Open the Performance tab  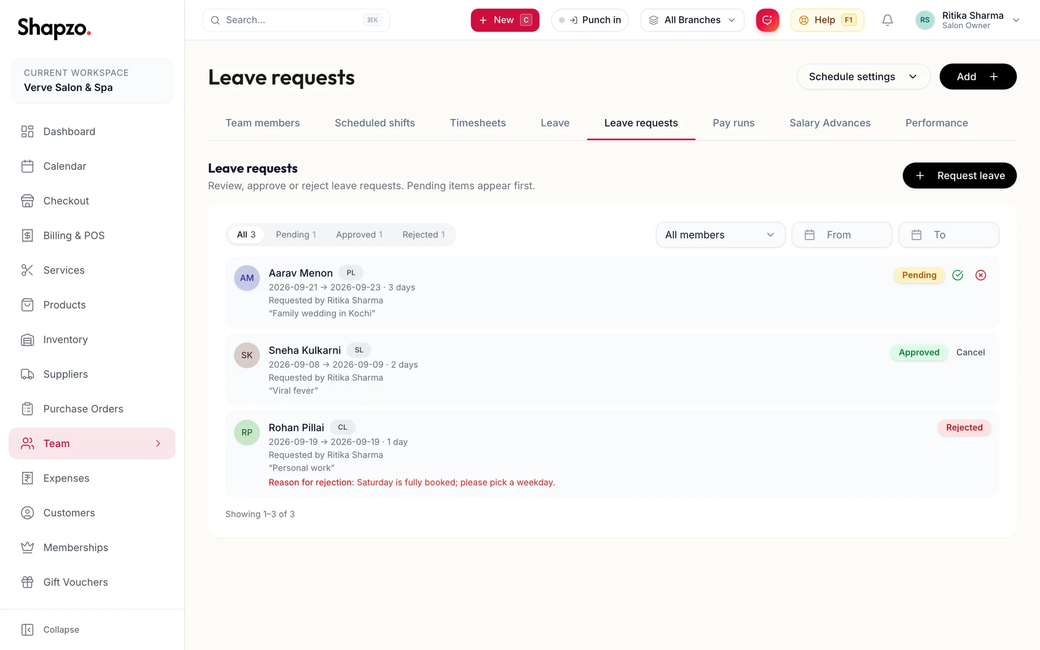[x=937, y=123]
